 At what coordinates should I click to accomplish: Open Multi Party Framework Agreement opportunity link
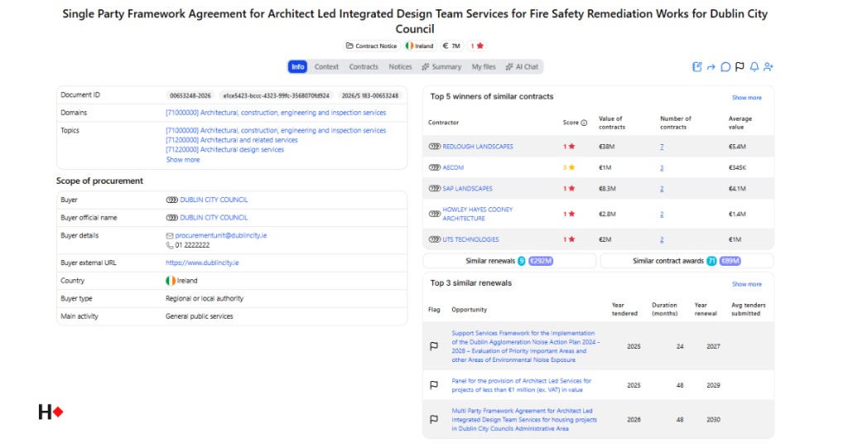524,420
